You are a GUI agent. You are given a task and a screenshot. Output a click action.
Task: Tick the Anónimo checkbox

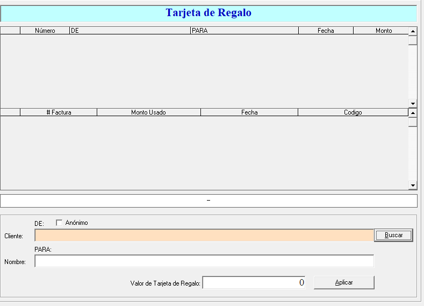pos(59,223)
